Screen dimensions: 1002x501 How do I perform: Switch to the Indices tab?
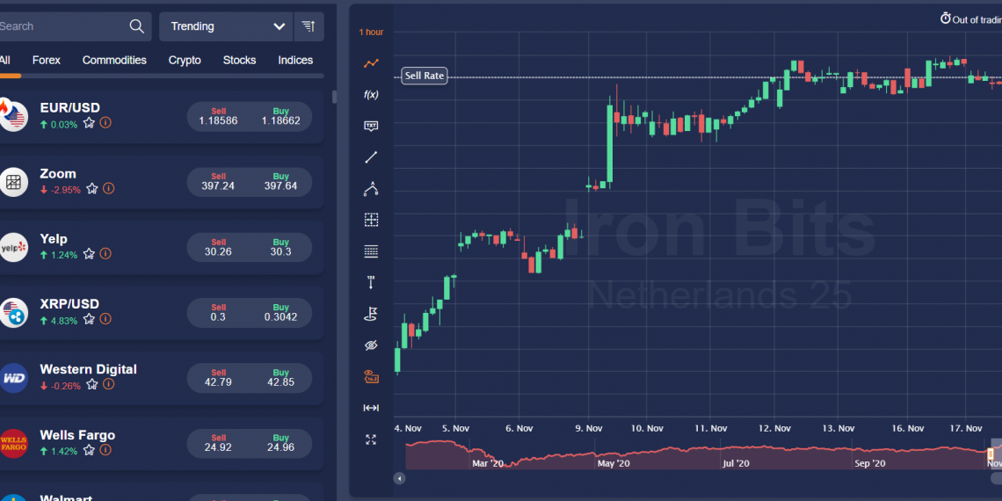tap(295, 60)
